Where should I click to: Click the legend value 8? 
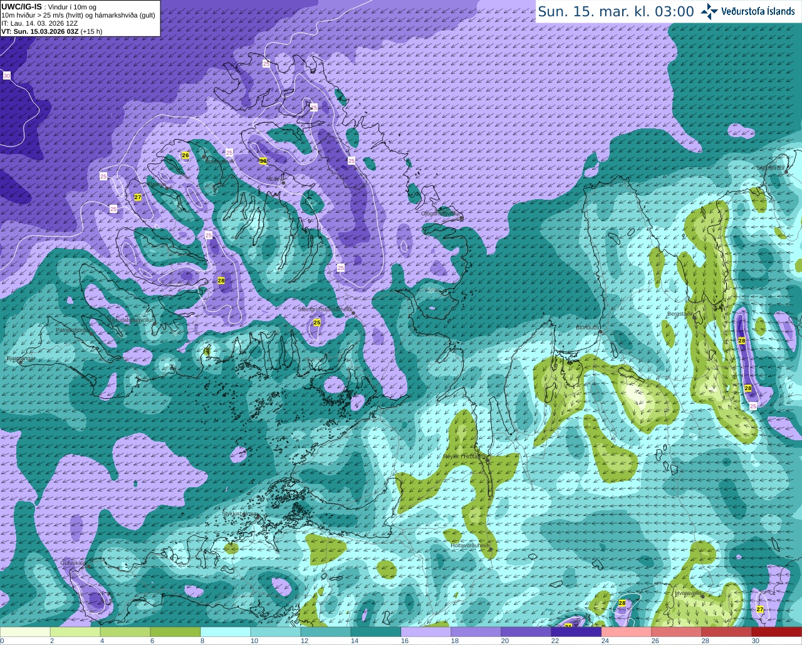point(202,641)
